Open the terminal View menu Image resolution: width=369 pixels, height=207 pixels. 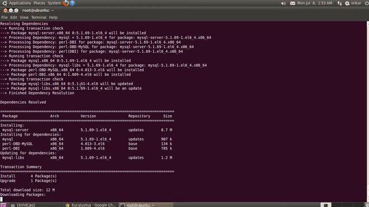24,17
